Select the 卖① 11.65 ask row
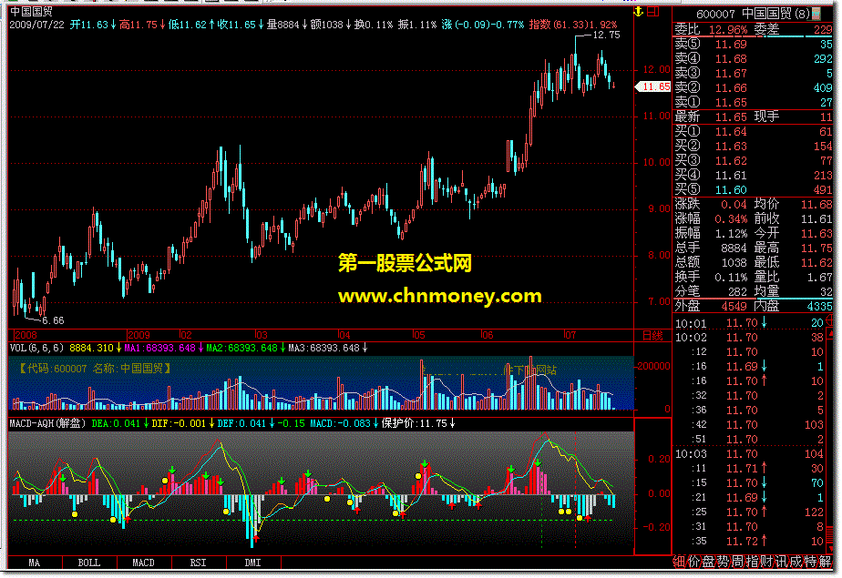 click(x=753, y=102)
